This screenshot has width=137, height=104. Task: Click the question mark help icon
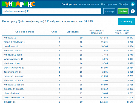click(x=133, y=11)
